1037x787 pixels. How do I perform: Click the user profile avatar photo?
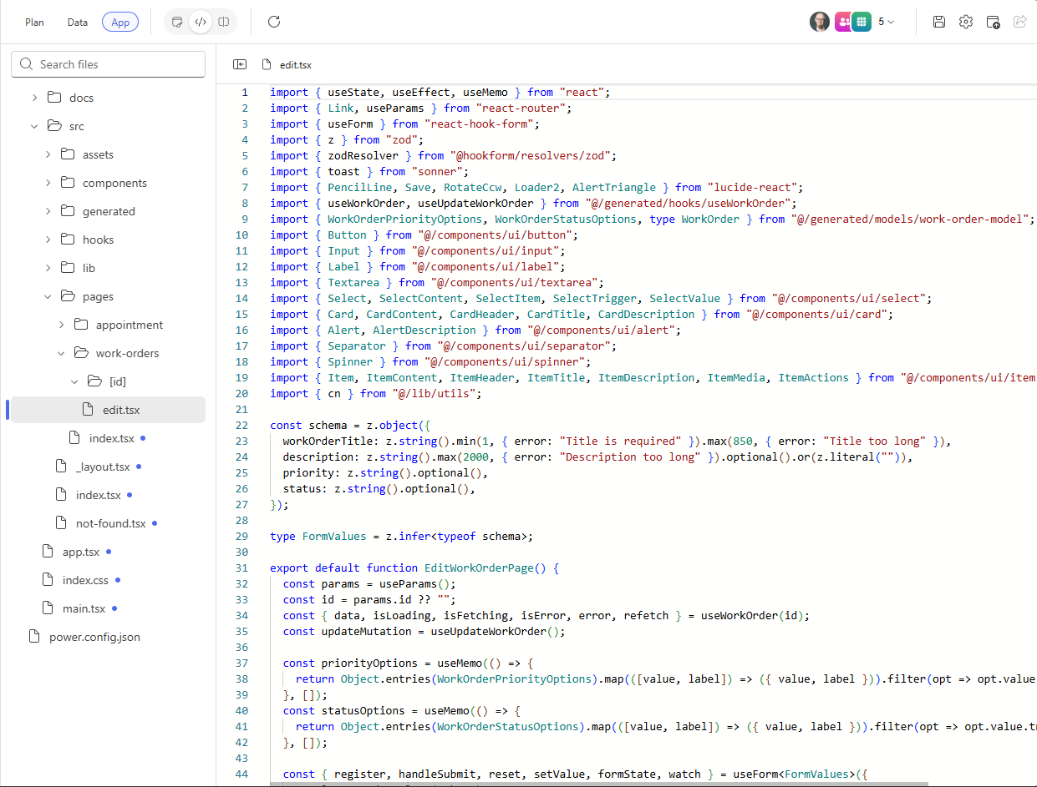(820, 22)
